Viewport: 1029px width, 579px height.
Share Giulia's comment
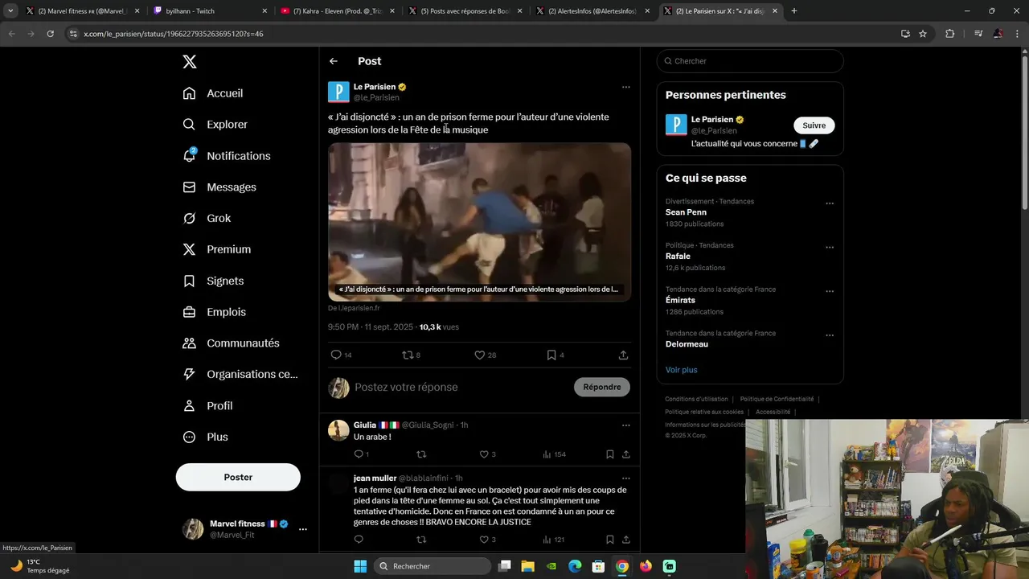point(625,454)
